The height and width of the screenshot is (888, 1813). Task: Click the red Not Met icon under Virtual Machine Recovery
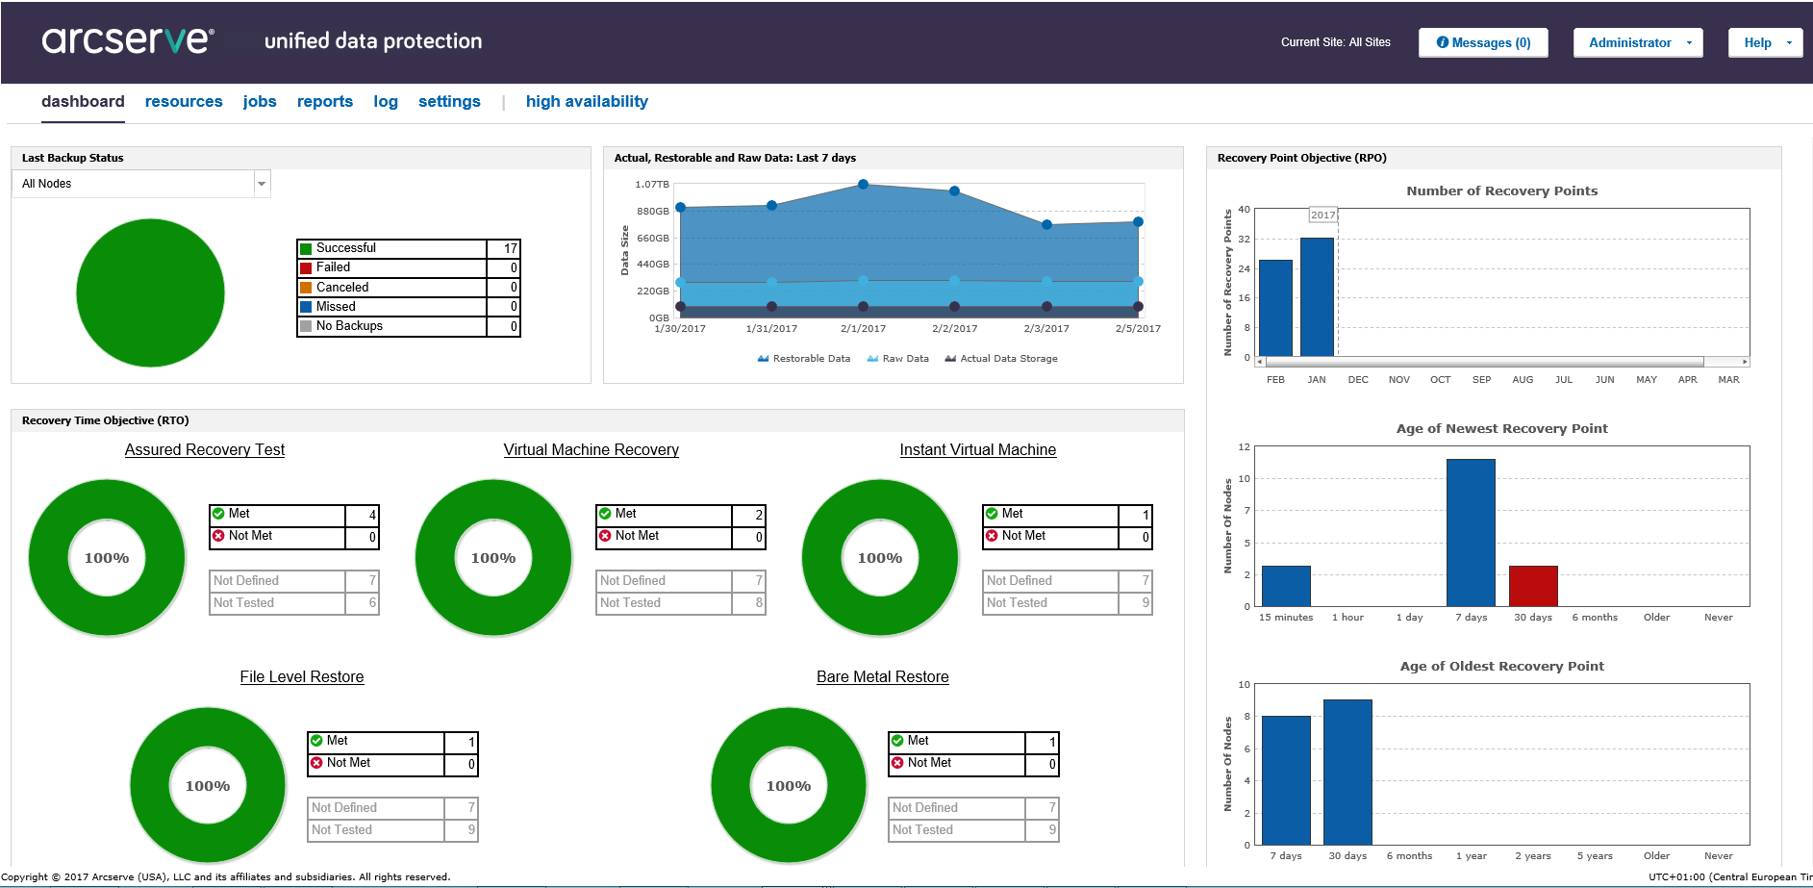point(605,536)
